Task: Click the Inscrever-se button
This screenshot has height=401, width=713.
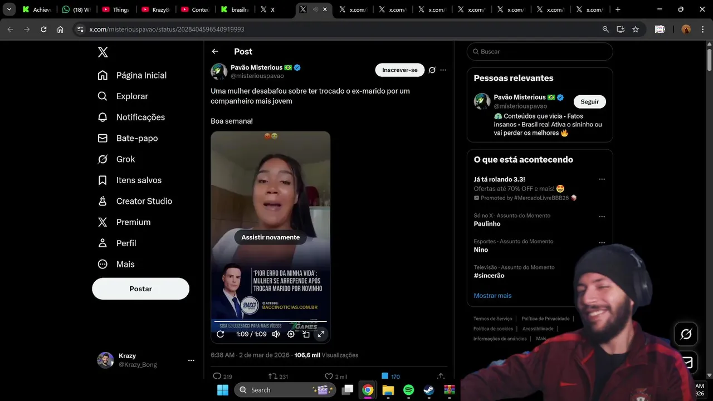Action: click(399, 70)
